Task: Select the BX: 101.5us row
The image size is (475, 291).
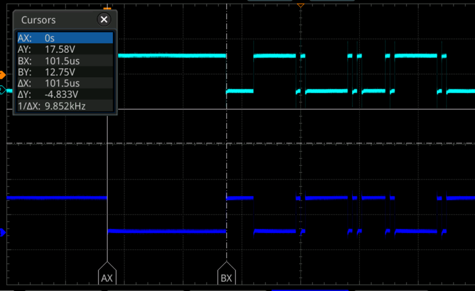Action: pyautogui.click(x=65, y=61)
